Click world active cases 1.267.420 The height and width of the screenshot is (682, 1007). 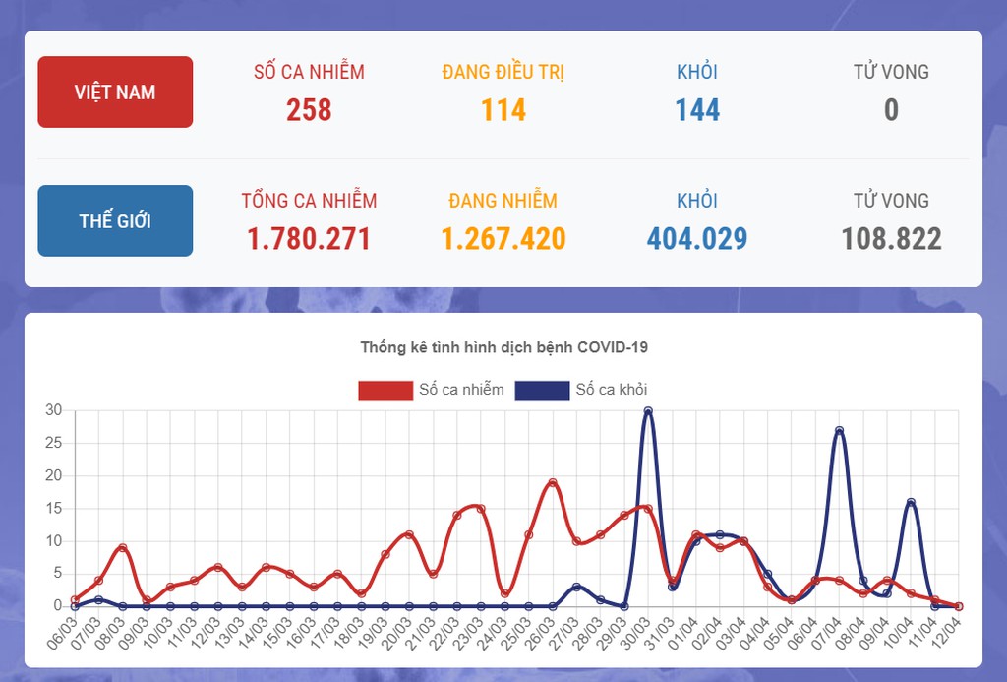(x=503, y=238)
